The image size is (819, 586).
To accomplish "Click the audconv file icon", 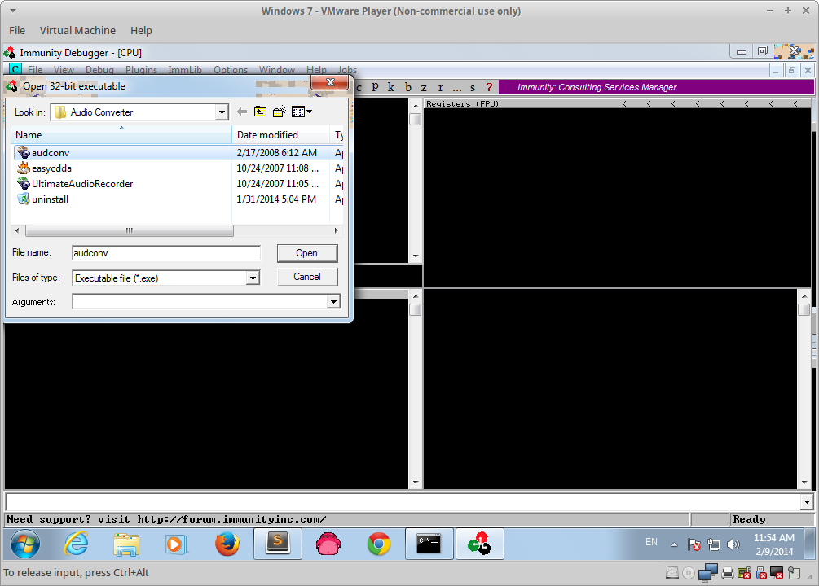I will 24,152.
